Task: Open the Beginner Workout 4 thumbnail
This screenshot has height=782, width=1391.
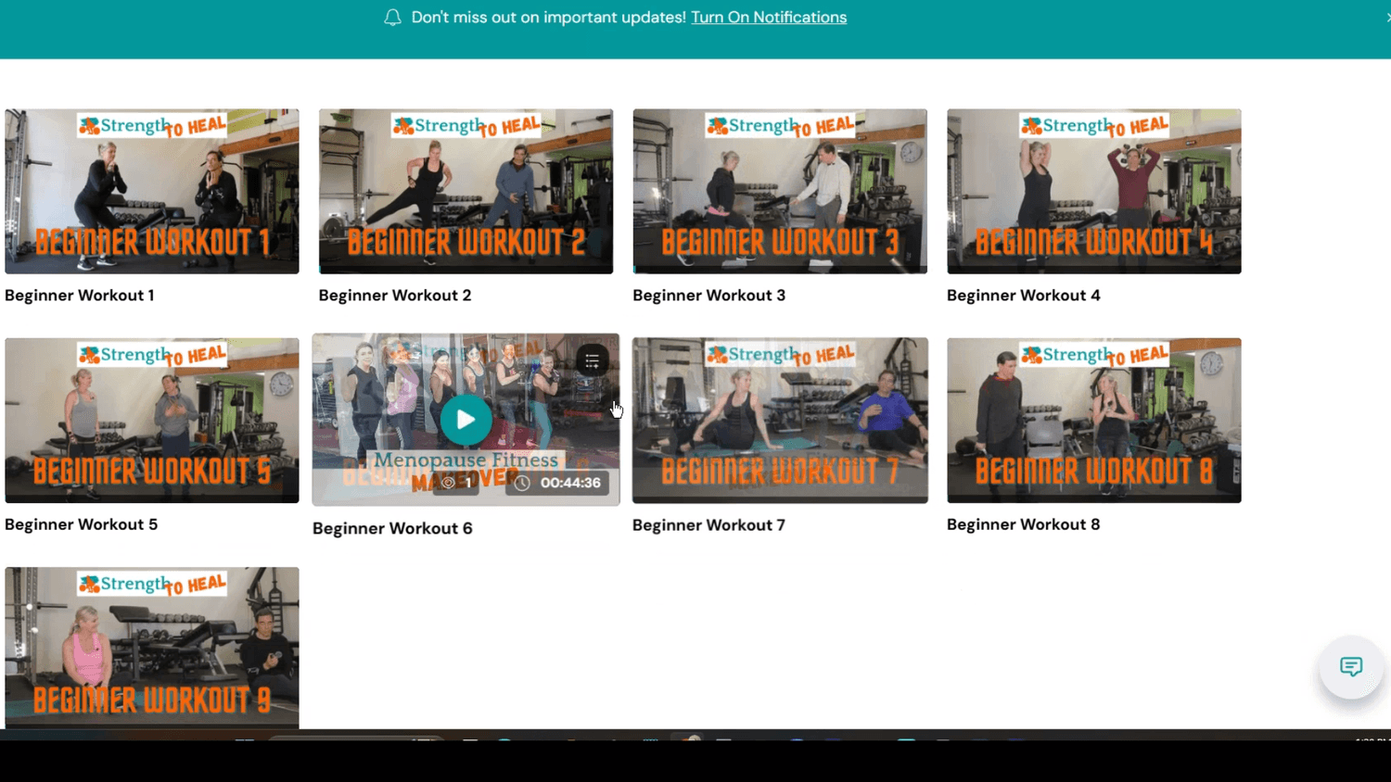Action: (x=1094, y=191)
